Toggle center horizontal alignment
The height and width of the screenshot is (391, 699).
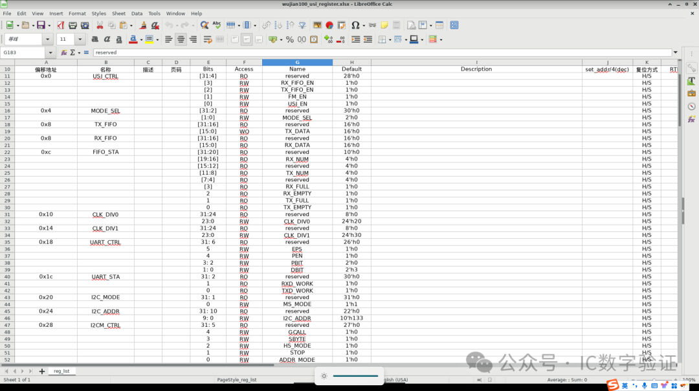point(181,39)
